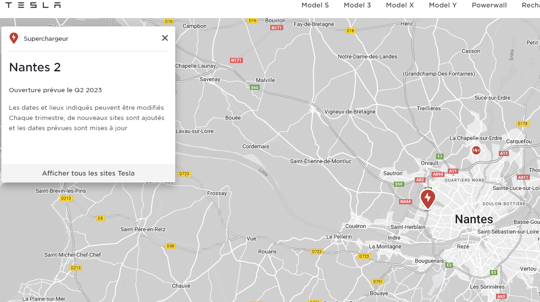Open the Model S menu item

pyautogui.click(x=315, y=5)
